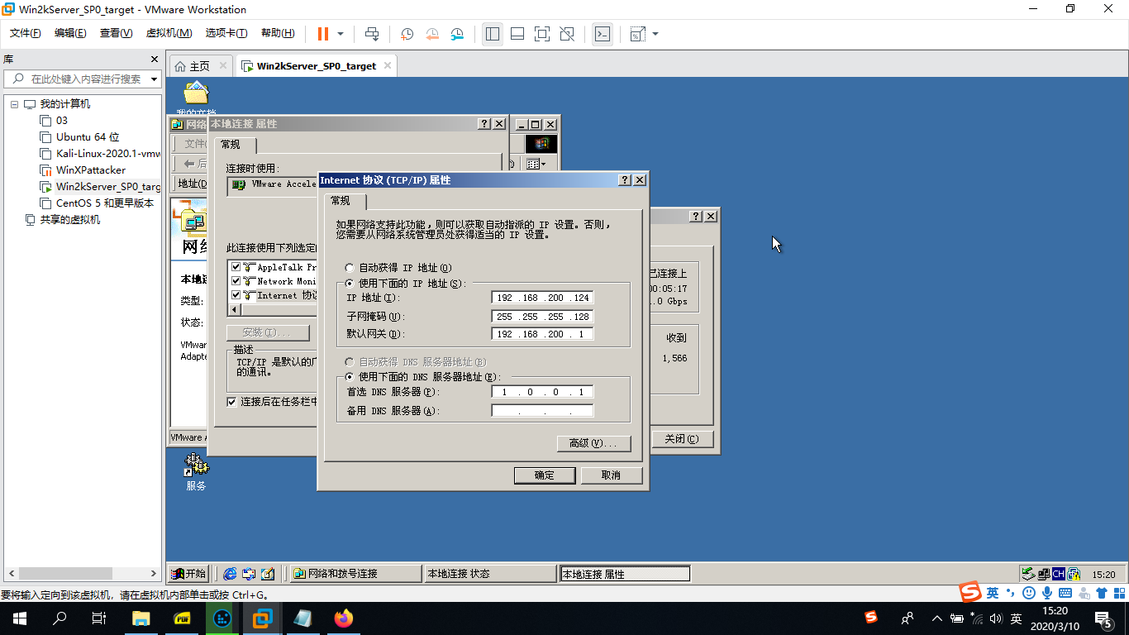Switch to 网络和拨号连接 taskbar button
This screenshot has width=1129, height=635.
[355, 574]
